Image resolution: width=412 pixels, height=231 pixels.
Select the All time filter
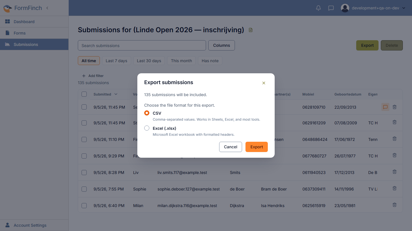(89, 61)
